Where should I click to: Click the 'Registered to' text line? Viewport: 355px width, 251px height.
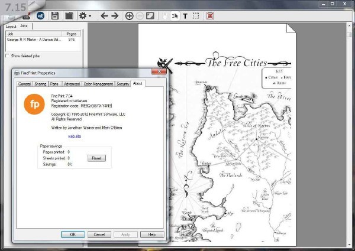point(69,101)
